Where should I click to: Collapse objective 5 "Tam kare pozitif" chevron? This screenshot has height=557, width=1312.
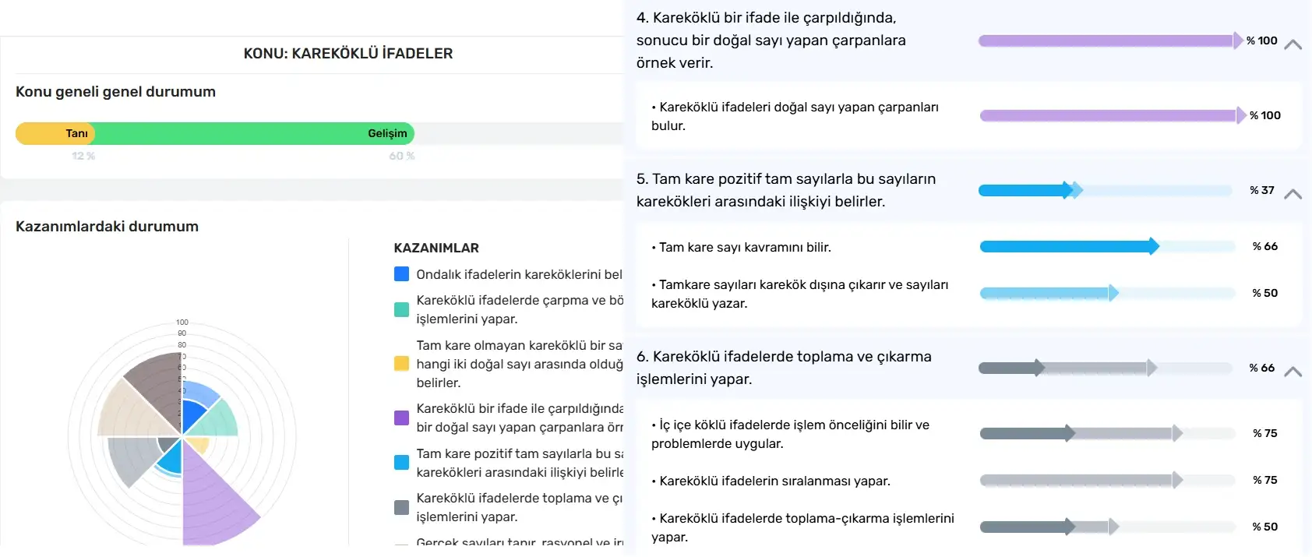point(1293,194)
